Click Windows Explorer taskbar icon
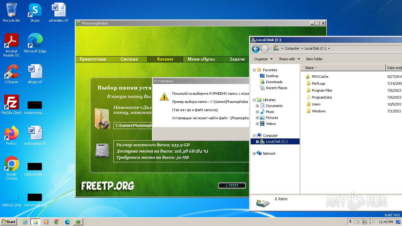 pos(35,222)
